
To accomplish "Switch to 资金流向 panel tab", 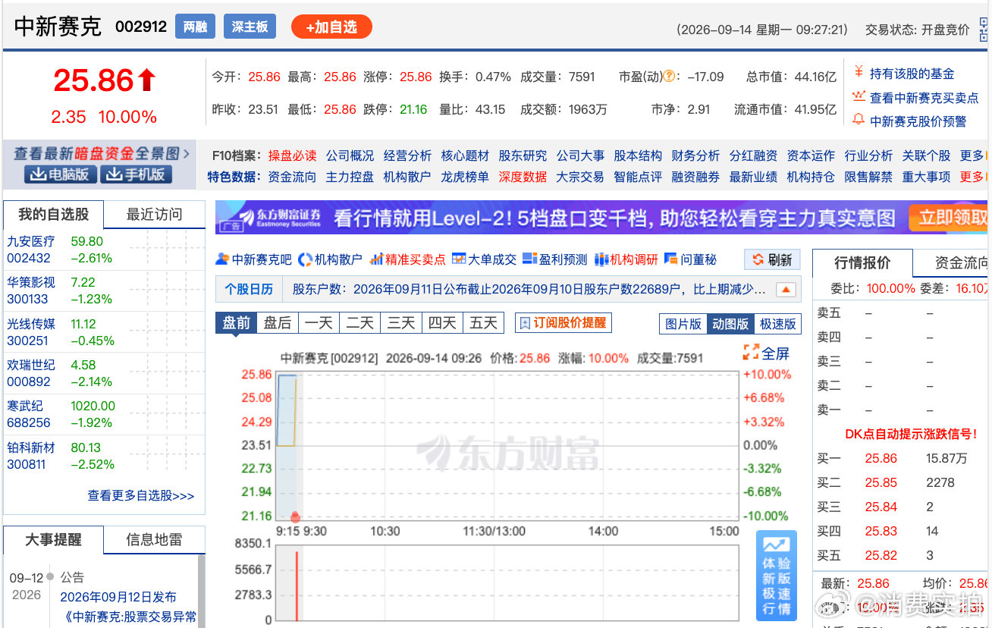I will click(x=953, y=263).
